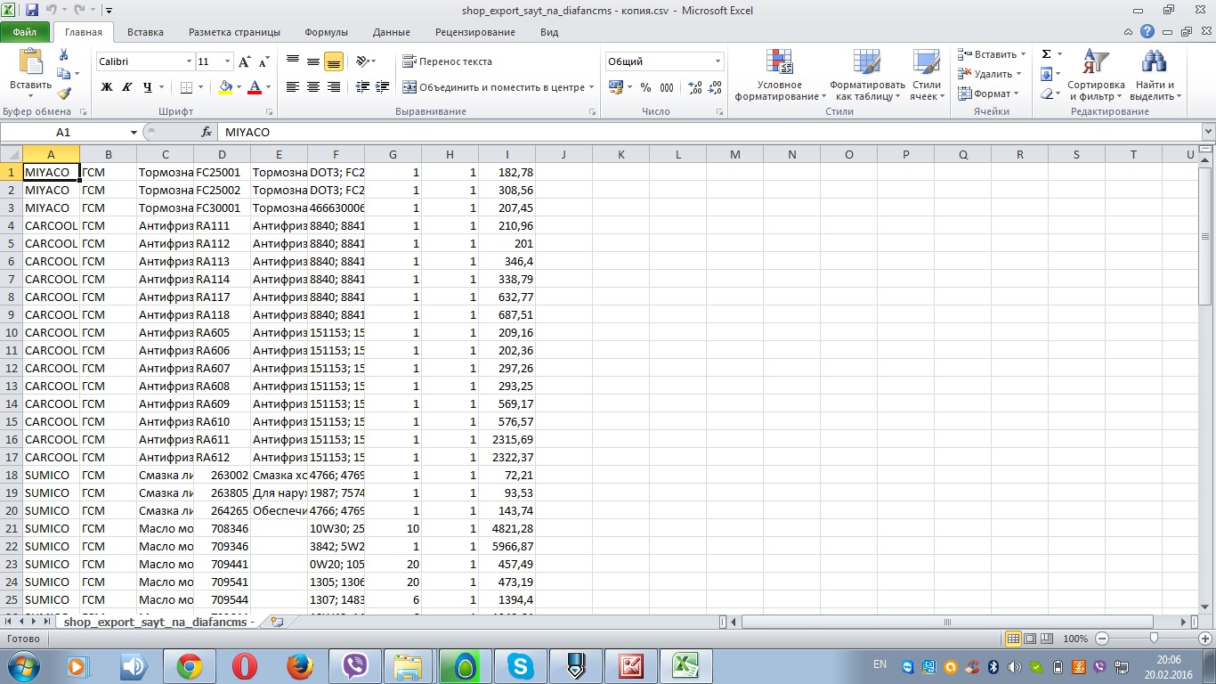Click the Cut scissors icon
The width and height of the screenshot is (1216, 684).
click(x=63, y=56)
